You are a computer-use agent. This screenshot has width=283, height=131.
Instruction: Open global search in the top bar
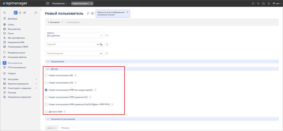(253, 3)
